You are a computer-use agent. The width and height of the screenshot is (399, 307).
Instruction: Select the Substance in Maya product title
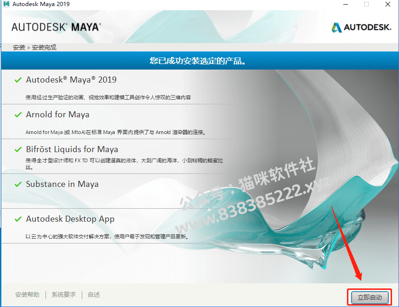click(x=62, y=184)
